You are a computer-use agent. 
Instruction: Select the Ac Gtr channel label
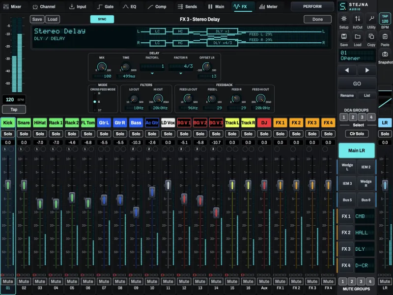152,122
